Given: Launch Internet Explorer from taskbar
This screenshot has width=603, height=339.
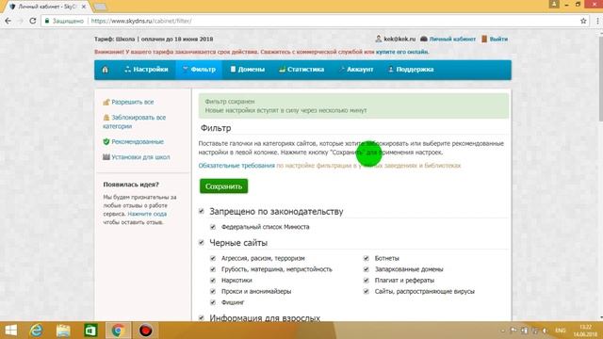Looking at the screenshot, I should [x=36, y=331].
